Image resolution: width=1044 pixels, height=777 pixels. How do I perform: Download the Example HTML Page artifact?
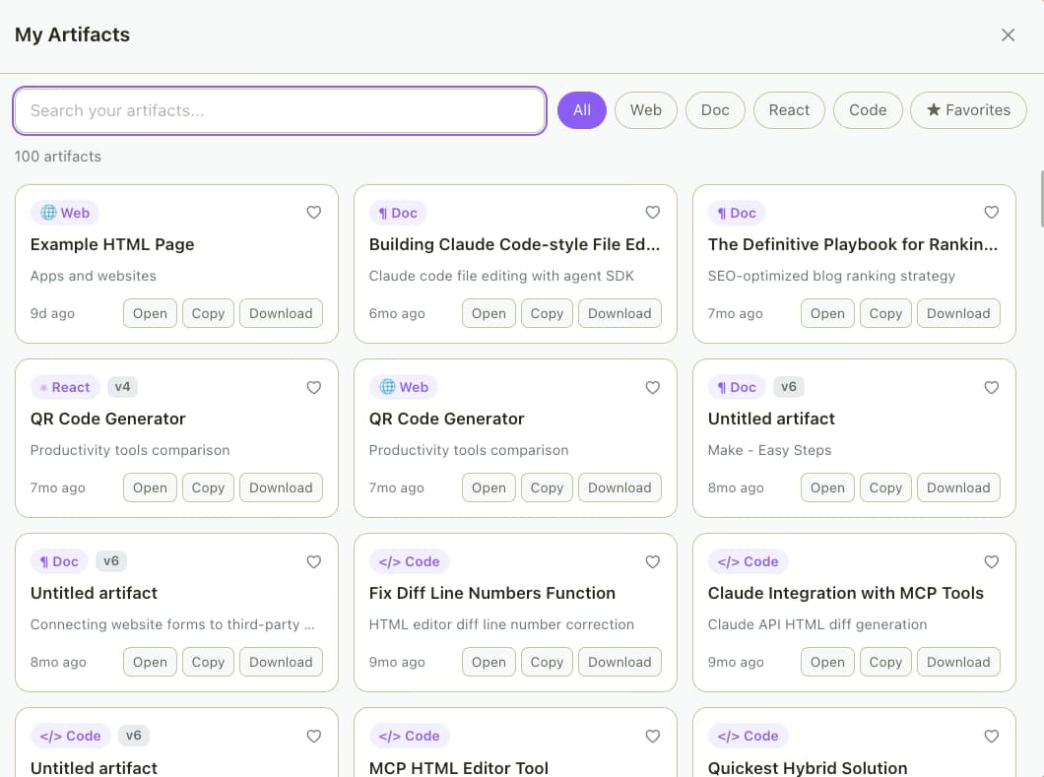tap(281, 313)
